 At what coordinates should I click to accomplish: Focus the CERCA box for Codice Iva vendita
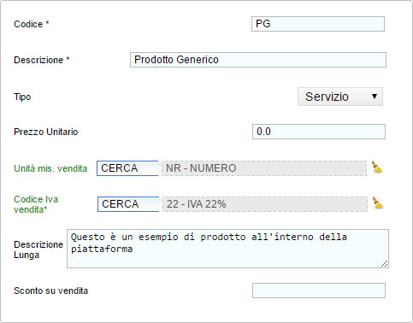[128, 204]
